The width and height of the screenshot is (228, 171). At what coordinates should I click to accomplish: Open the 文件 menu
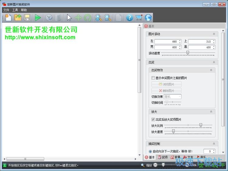[6, 10]
